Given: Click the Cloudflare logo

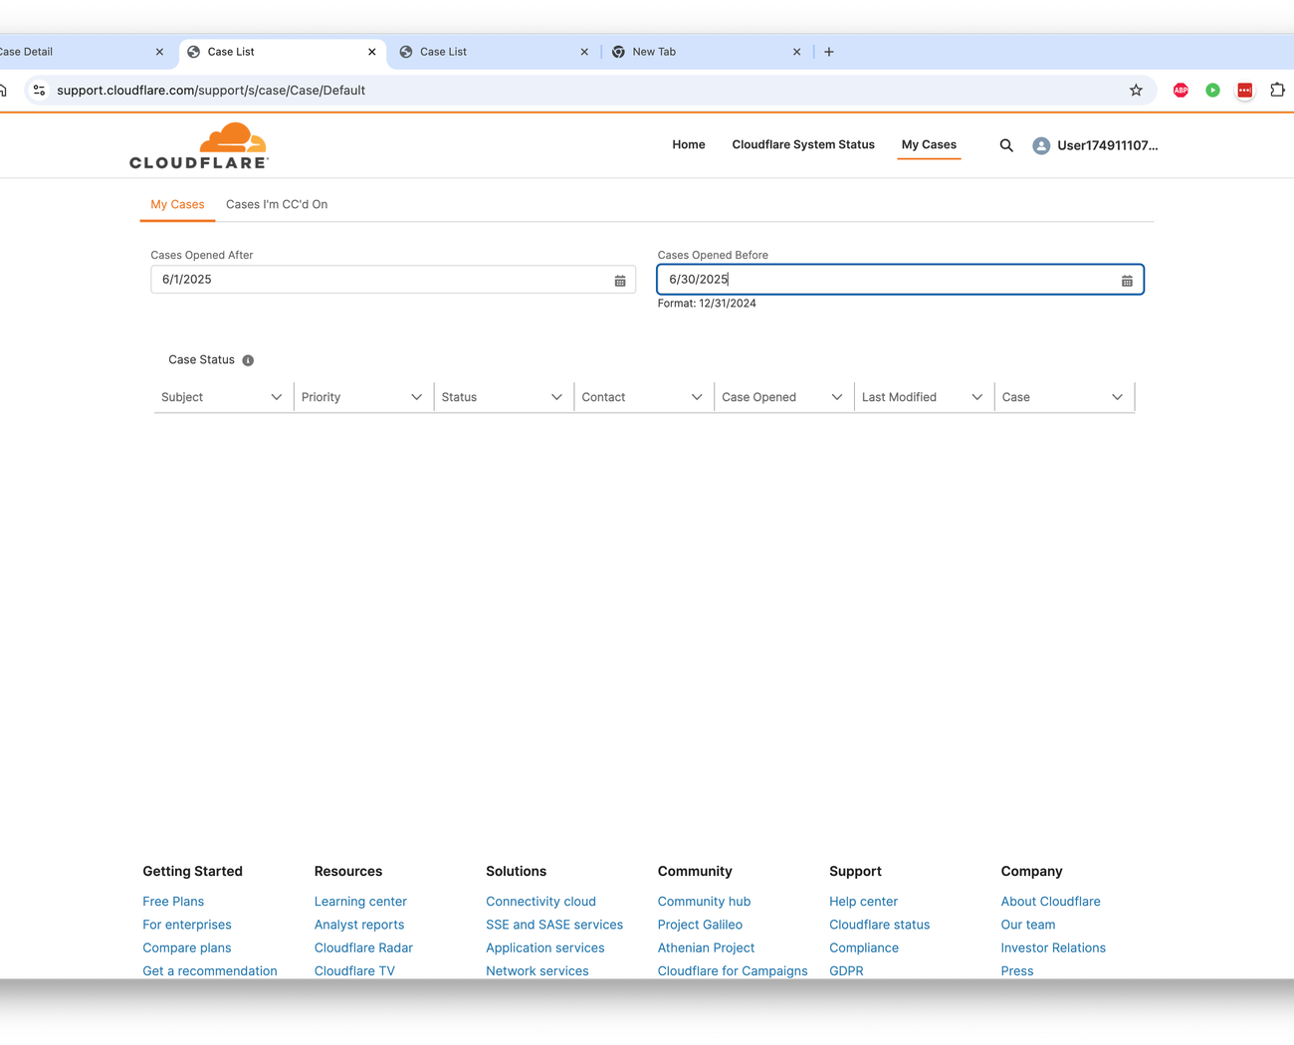Looking at the screenshot, I should click(199, 145).
